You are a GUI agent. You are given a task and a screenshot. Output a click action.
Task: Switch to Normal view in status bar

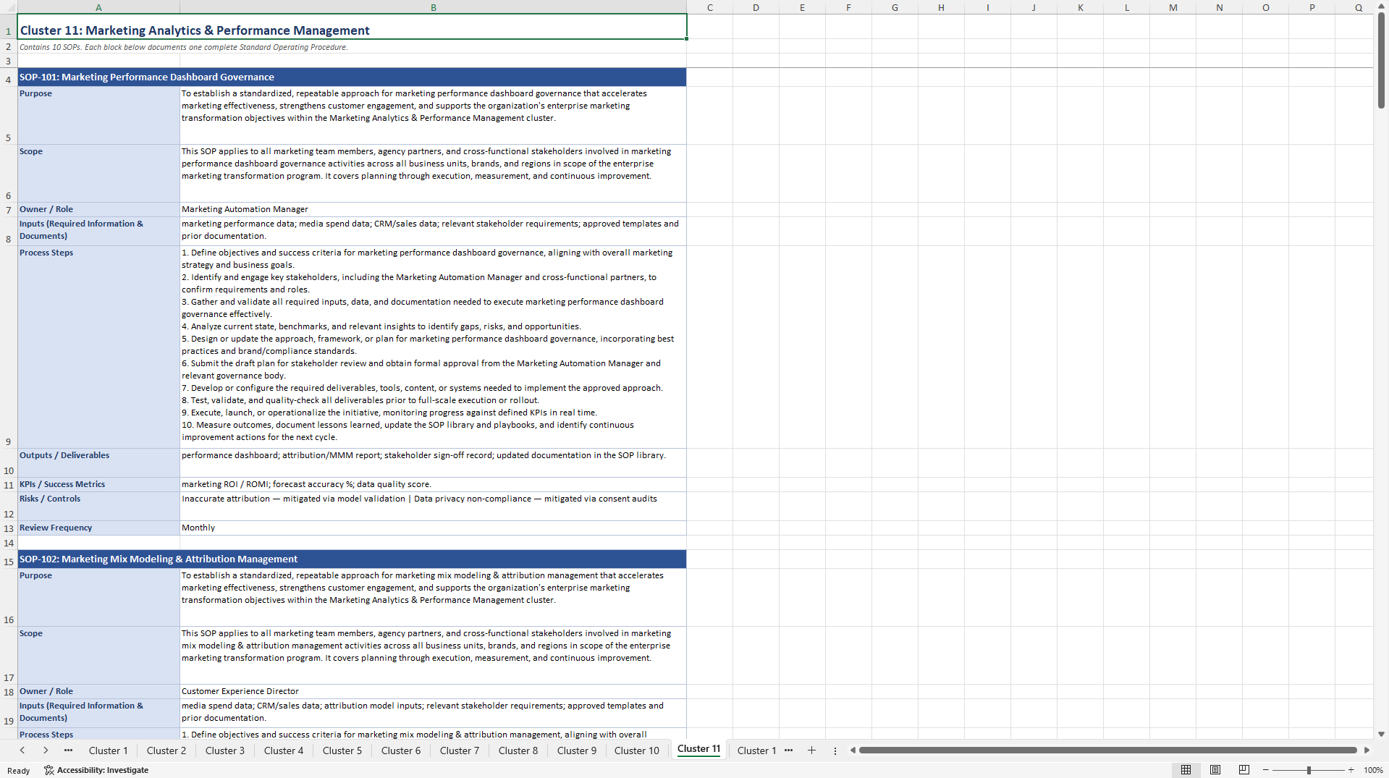[x=1186, y=770]
